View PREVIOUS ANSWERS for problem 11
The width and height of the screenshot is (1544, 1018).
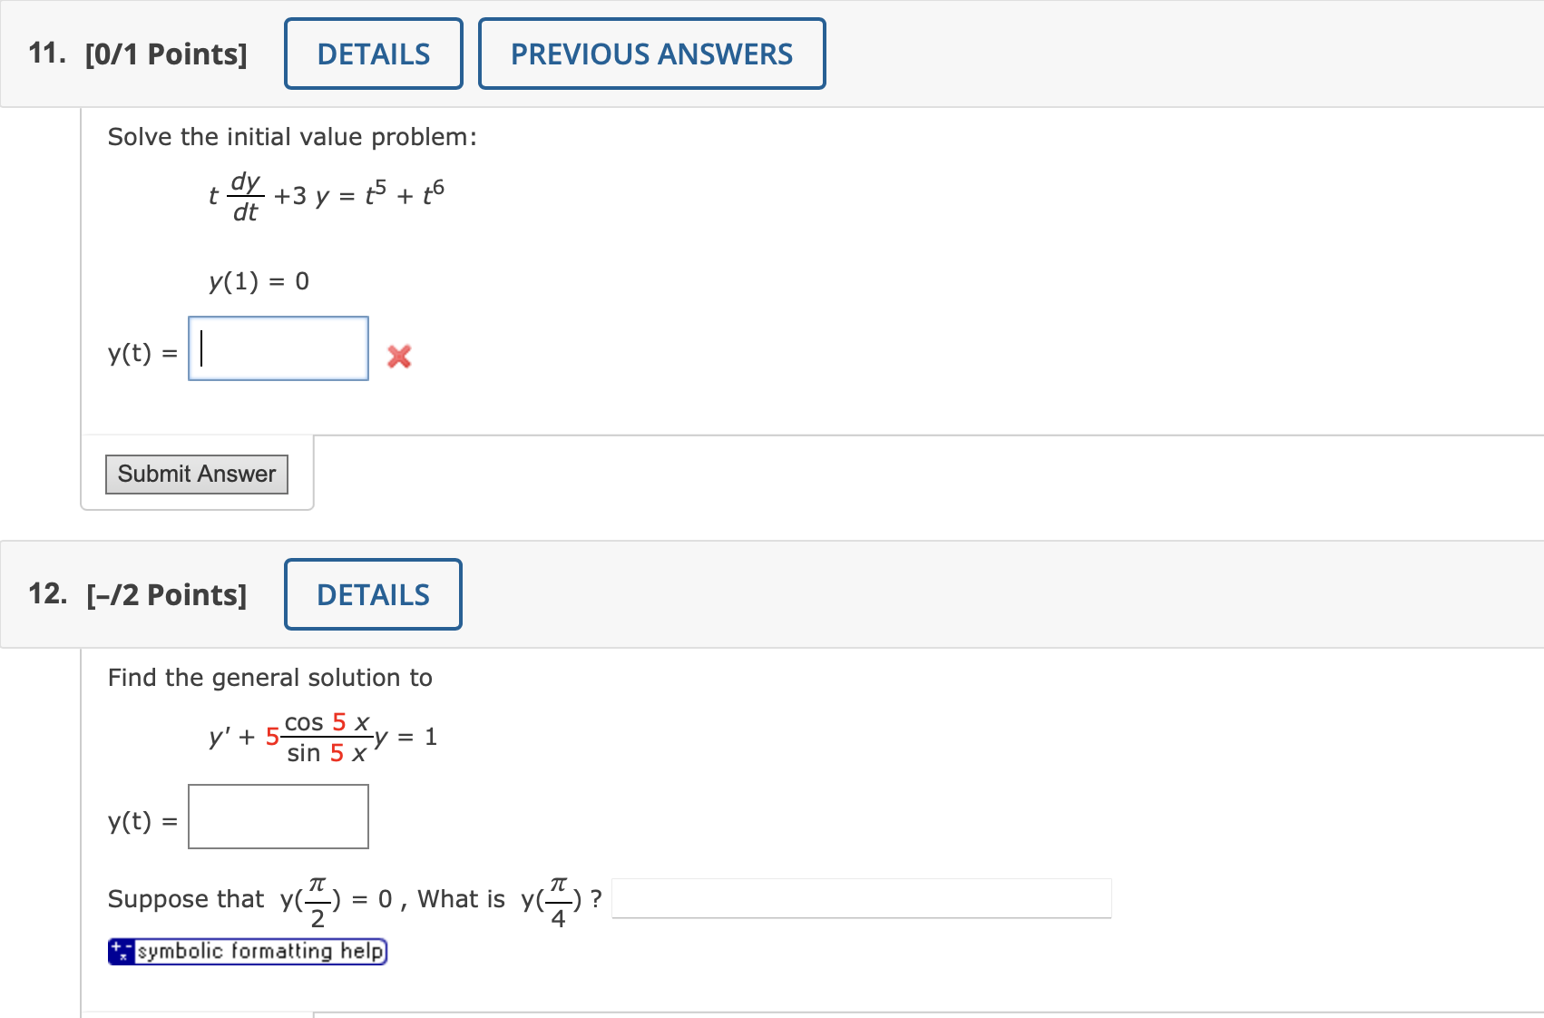(651, 54)
